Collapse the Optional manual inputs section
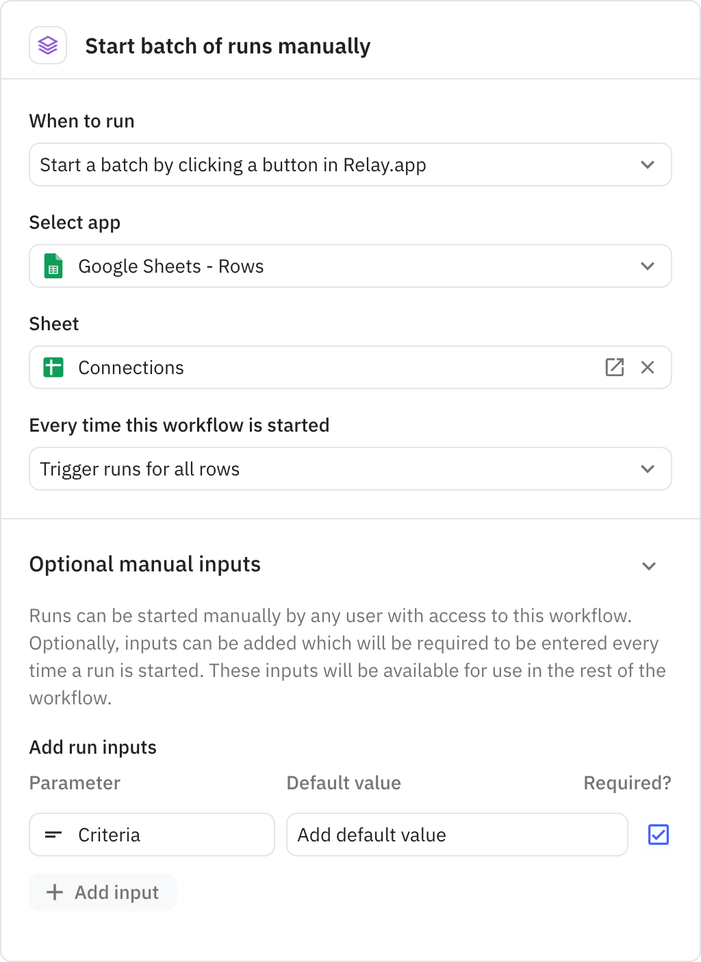 pos(649,566)
